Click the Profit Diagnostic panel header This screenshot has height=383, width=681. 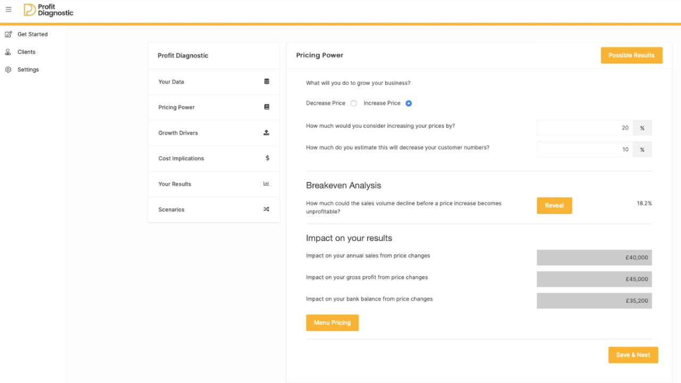(183, 55)
